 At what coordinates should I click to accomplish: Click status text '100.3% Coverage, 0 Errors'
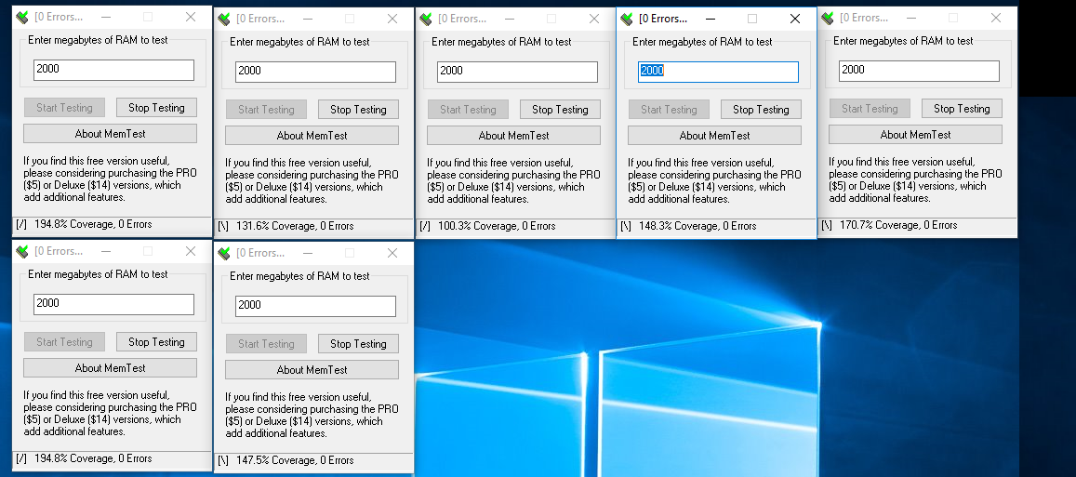click(x=497, y=226)
